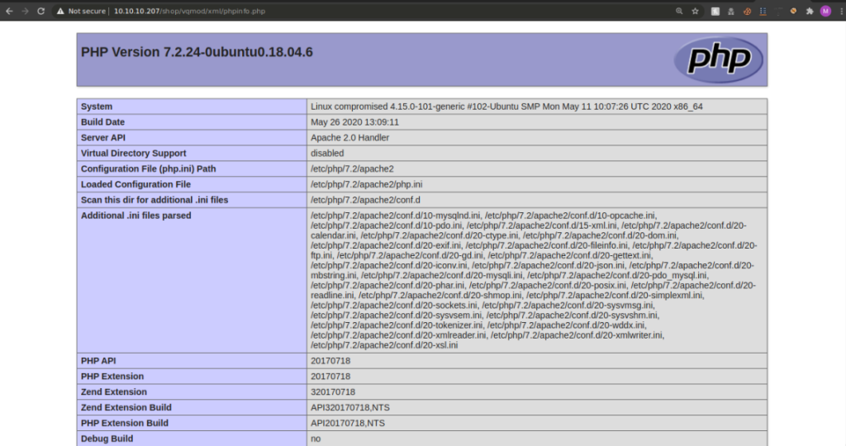Screen dimensions: 846x446
Task: Click the System row label
Action: 97,107
